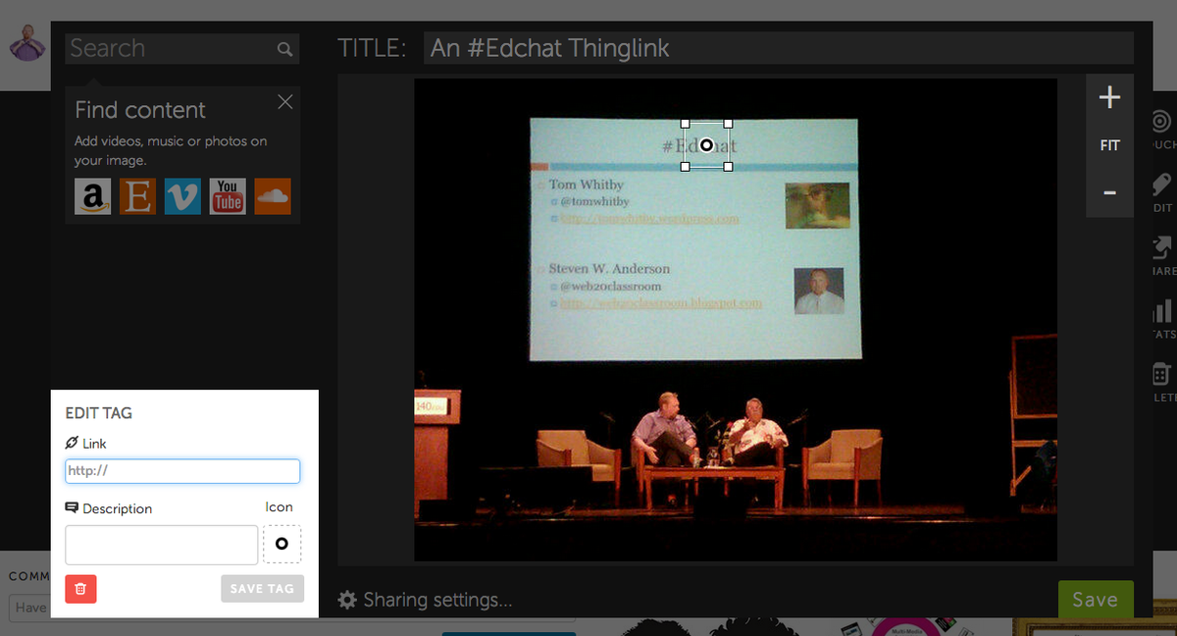Image resolution: width=1177 pixels, height=636 pixels.
Task: Click inside the http:// link field
Action: pos(181,471)
